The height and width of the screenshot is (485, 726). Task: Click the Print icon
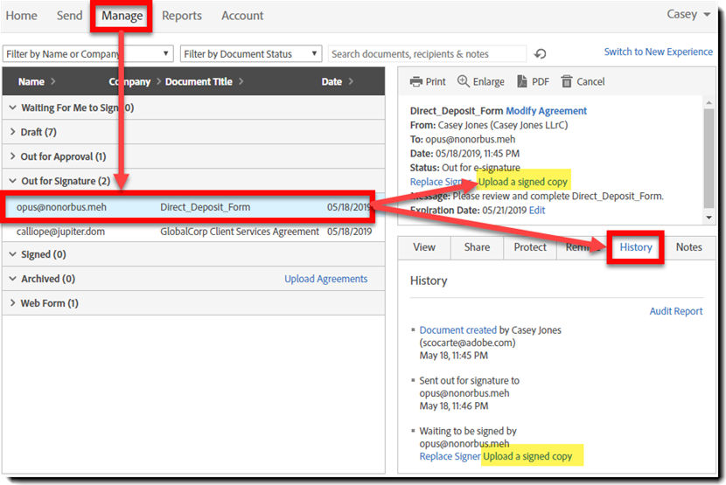[416, 81]
